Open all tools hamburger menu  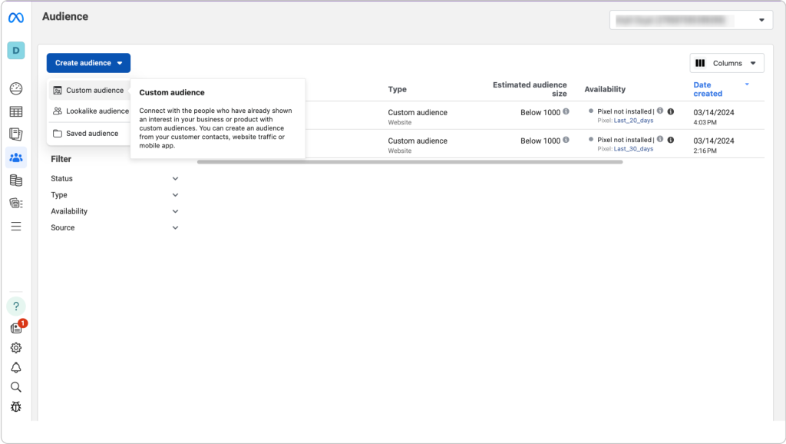click(x=16, y=227)
